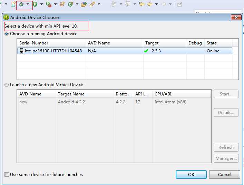This screenshot has height=185, width=244.
Task: Click the Online state cell
Action: click(213, 51)
